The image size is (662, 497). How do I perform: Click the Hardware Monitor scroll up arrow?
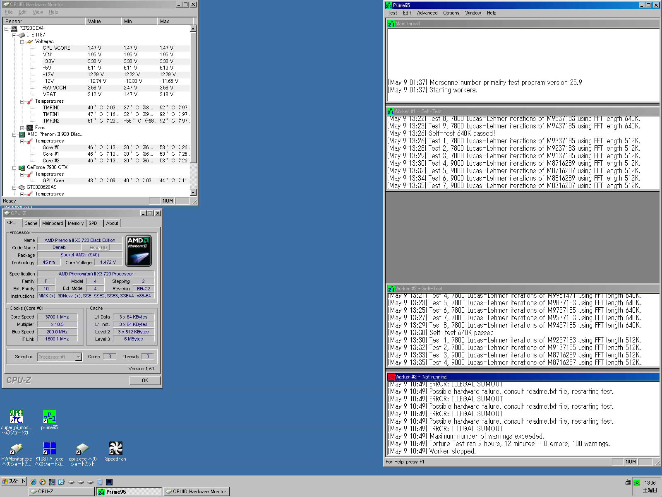coord(193,29)
